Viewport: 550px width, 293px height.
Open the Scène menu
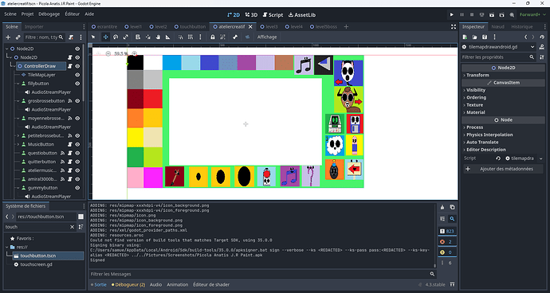point(10,14)
